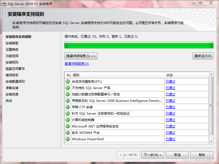The width and height of the screenshot is (219, 164).
Task: Collapse details with 隐藏详细信息(S) button
Action: [x=81, y=56]
